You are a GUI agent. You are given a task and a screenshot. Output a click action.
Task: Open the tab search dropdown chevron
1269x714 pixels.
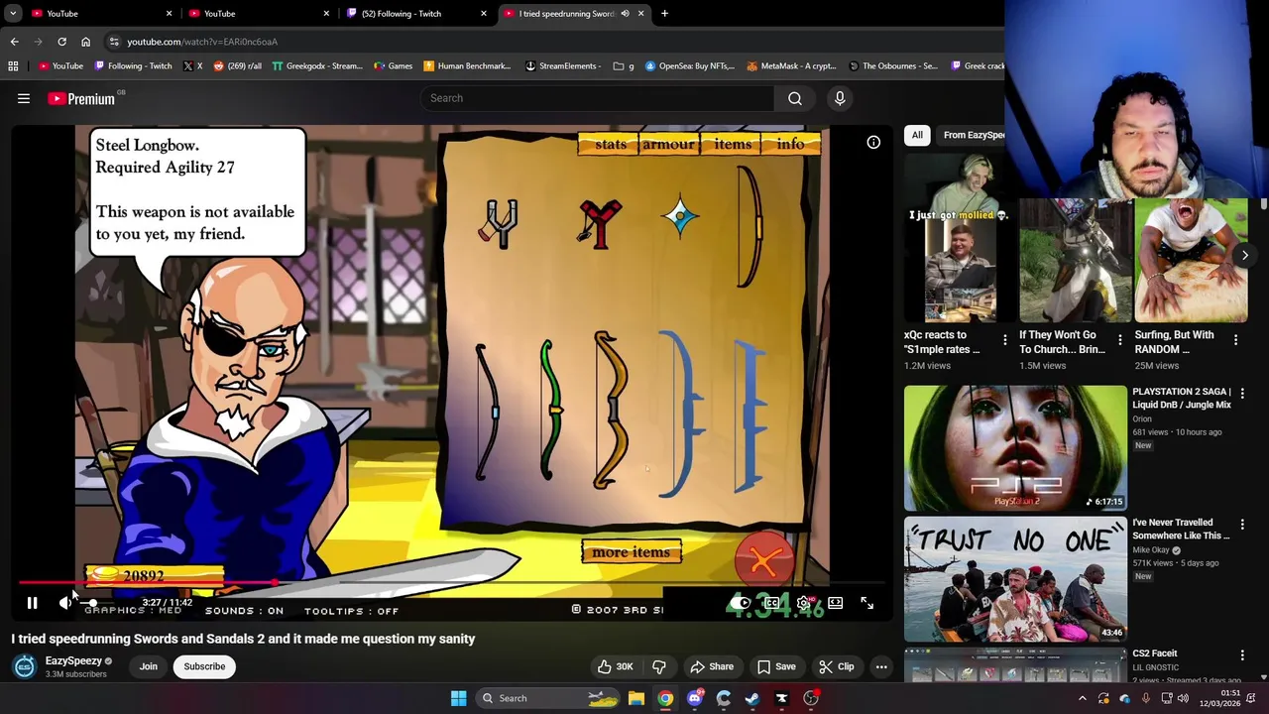coord(13,14)
